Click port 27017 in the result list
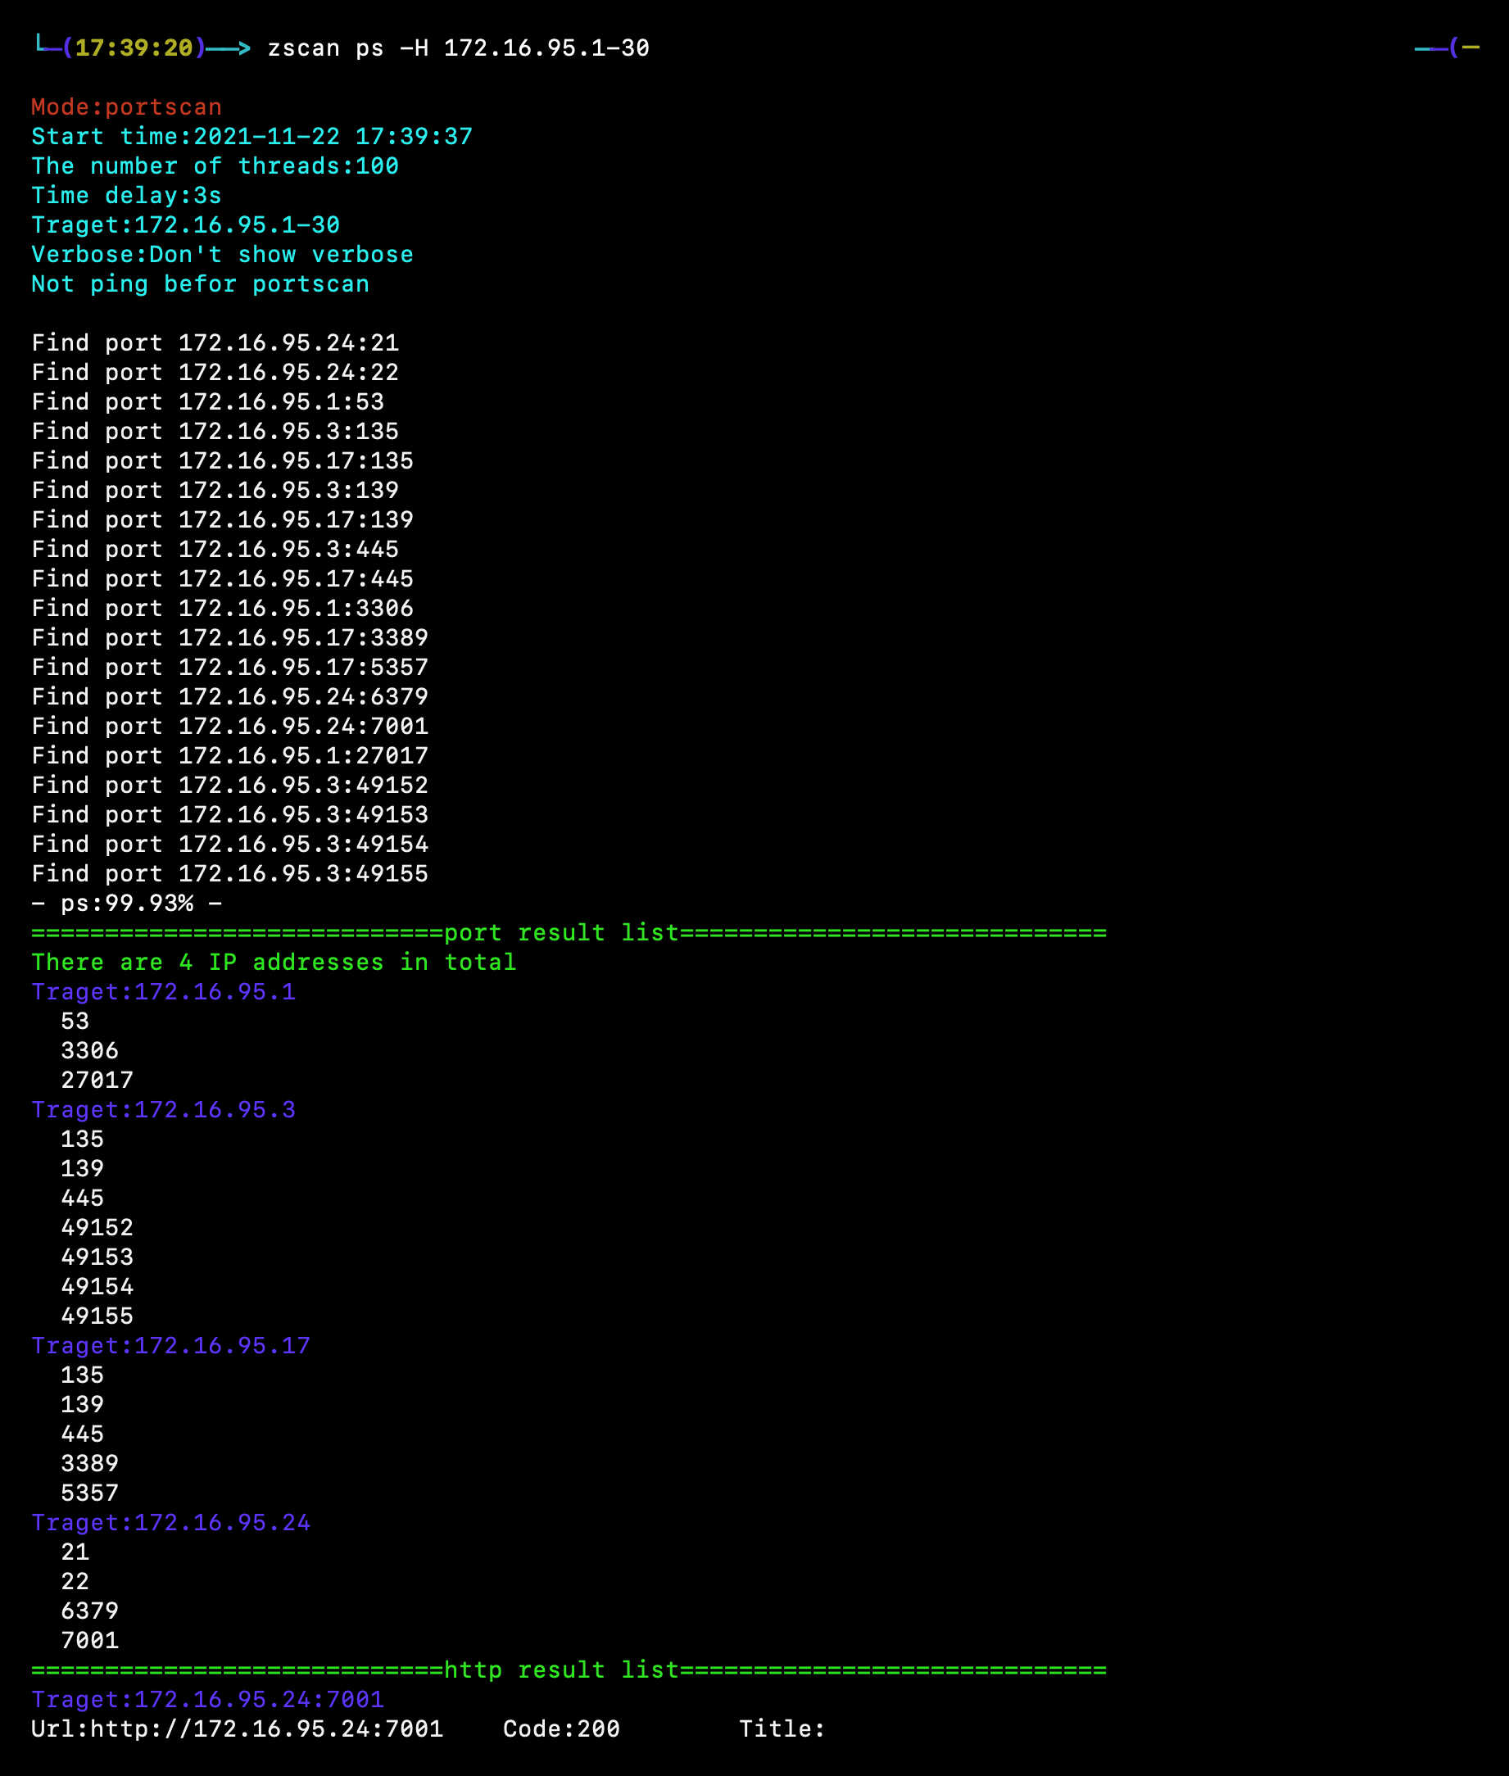The width and height of the screenshot is (1509, 1776). [x=97, y=1081]
